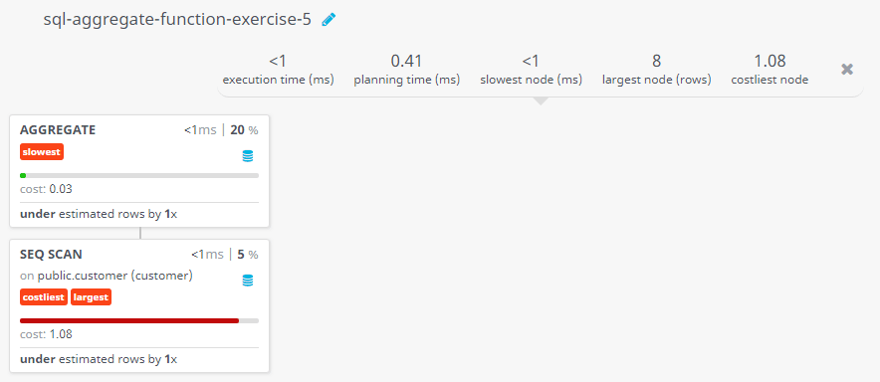Select the SEQ SCAN node title
This screenshot has width=880, height=382.
click(51, 255)
